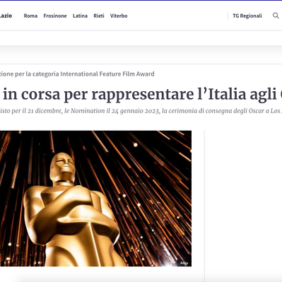Switch to the Viterbo section
Image resolution: width=282 pixels, height=282 pixels.
pyautogui.click(x=119, y=16)
